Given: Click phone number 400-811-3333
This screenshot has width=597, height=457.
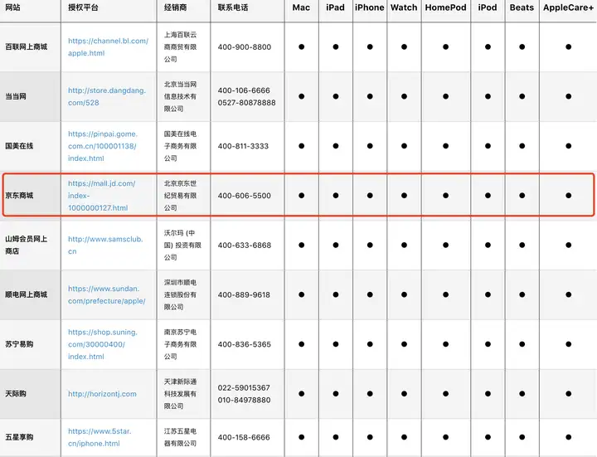Looking at the screenshot, I should [243, 146].
